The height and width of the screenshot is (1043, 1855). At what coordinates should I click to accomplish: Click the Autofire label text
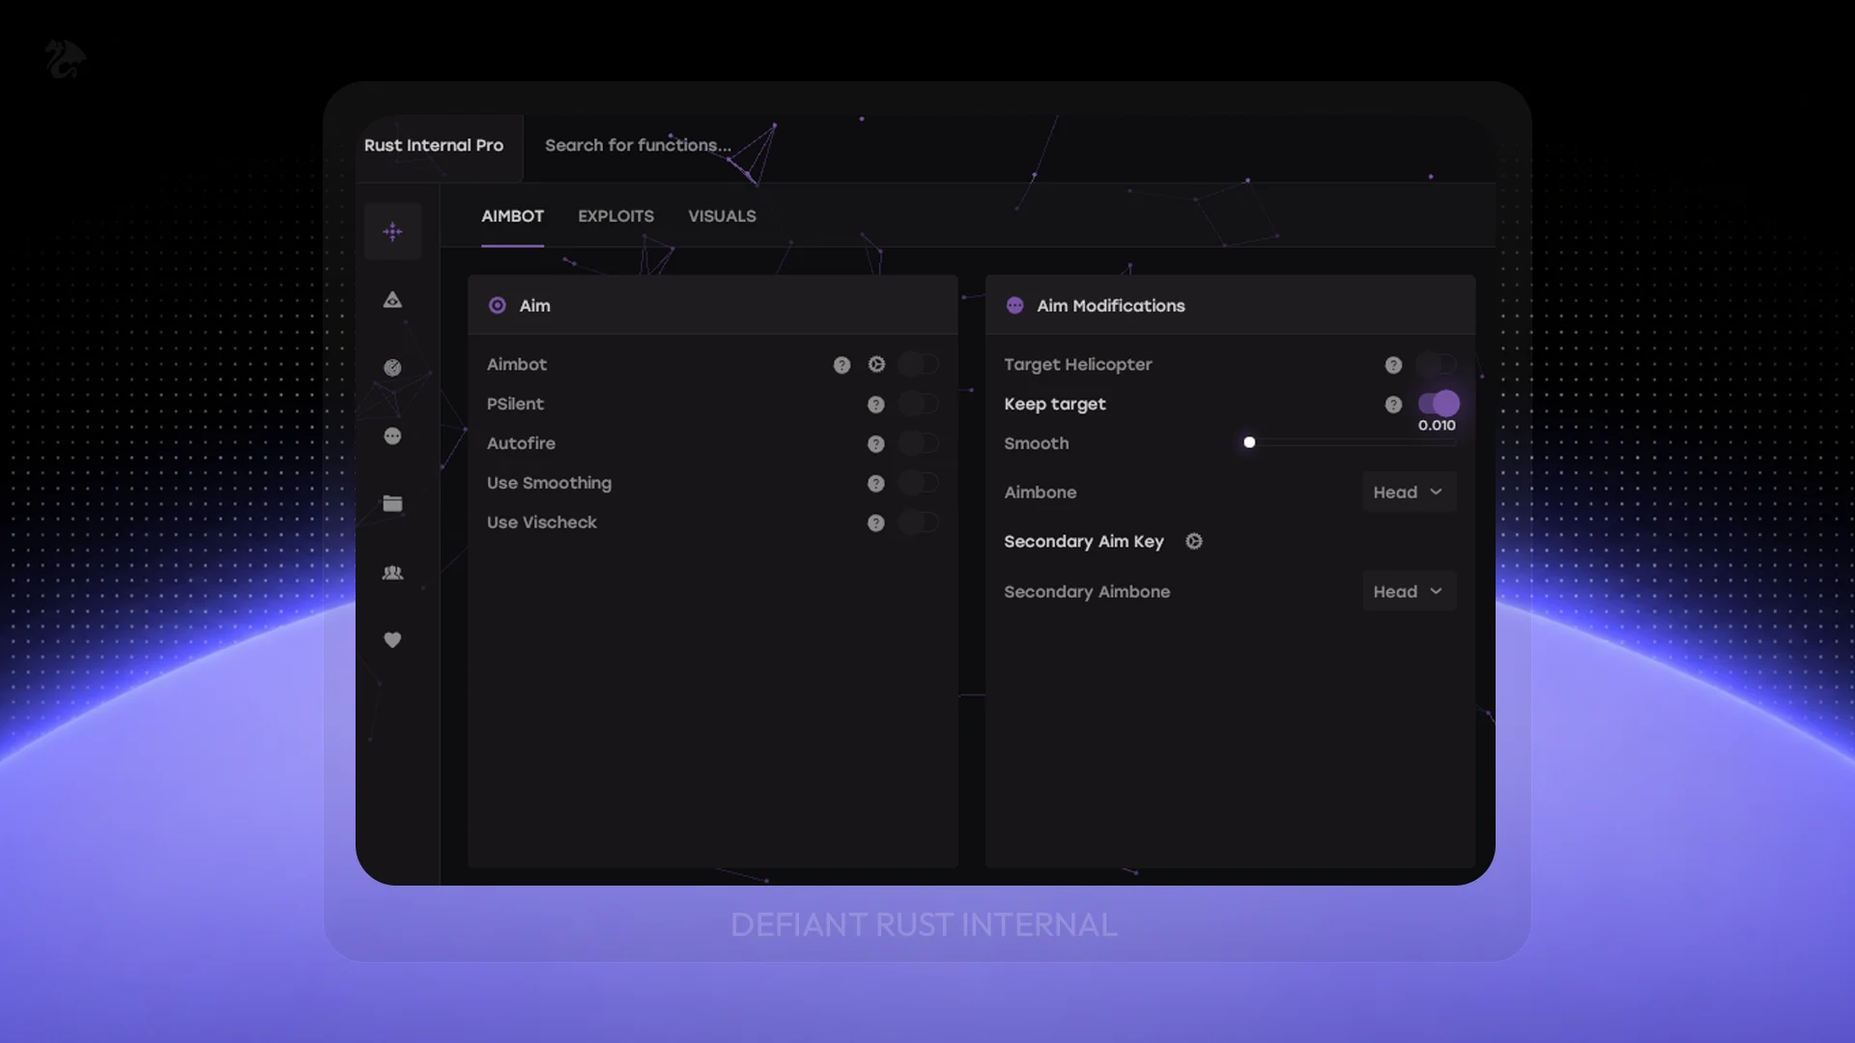521,444
